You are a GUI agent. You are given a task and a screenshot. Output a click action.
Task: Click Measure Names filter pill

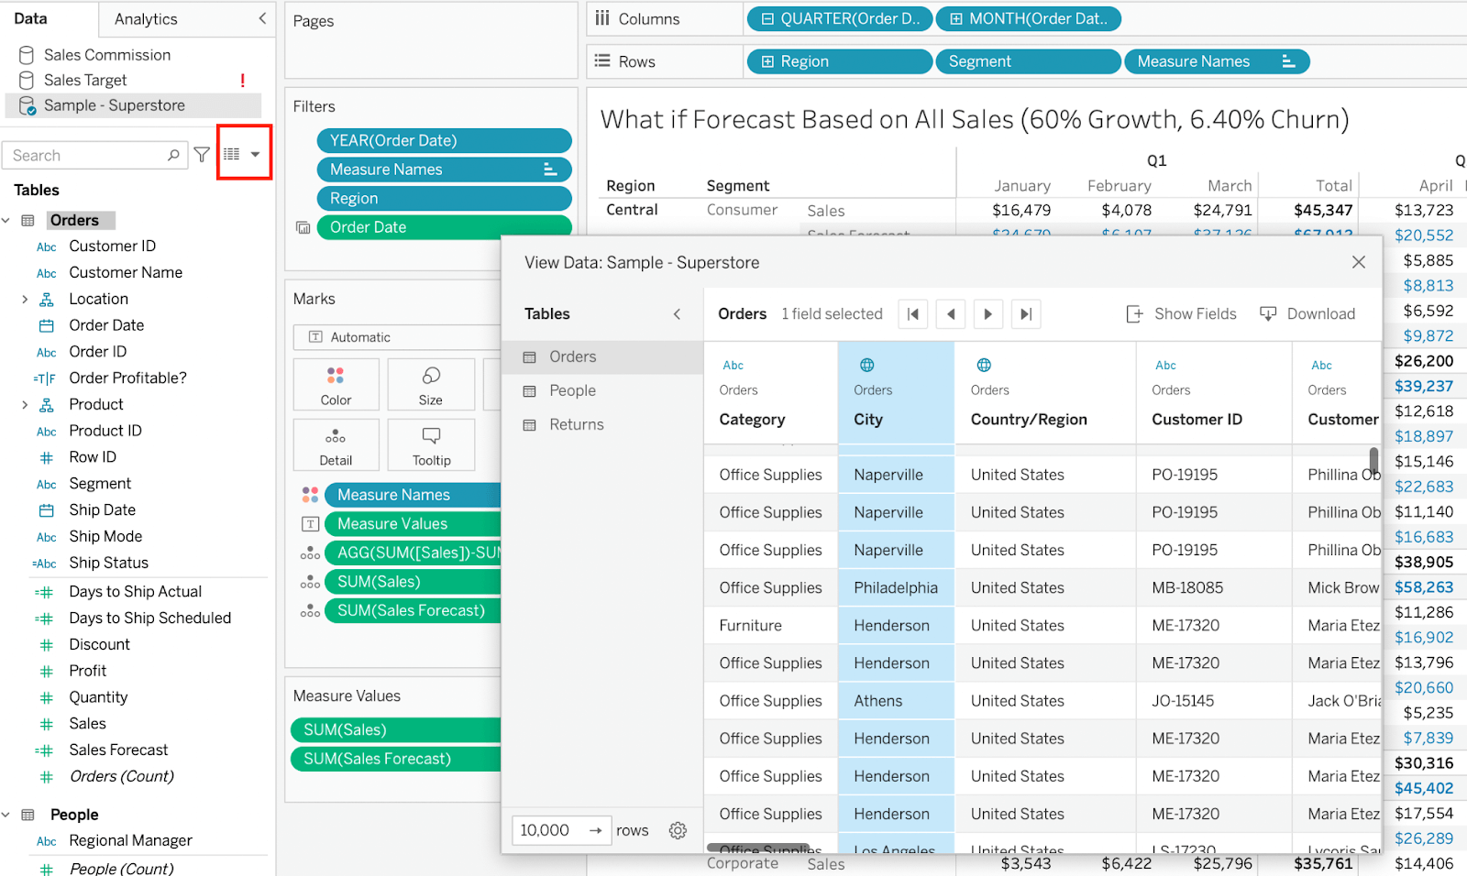(444, 170)
